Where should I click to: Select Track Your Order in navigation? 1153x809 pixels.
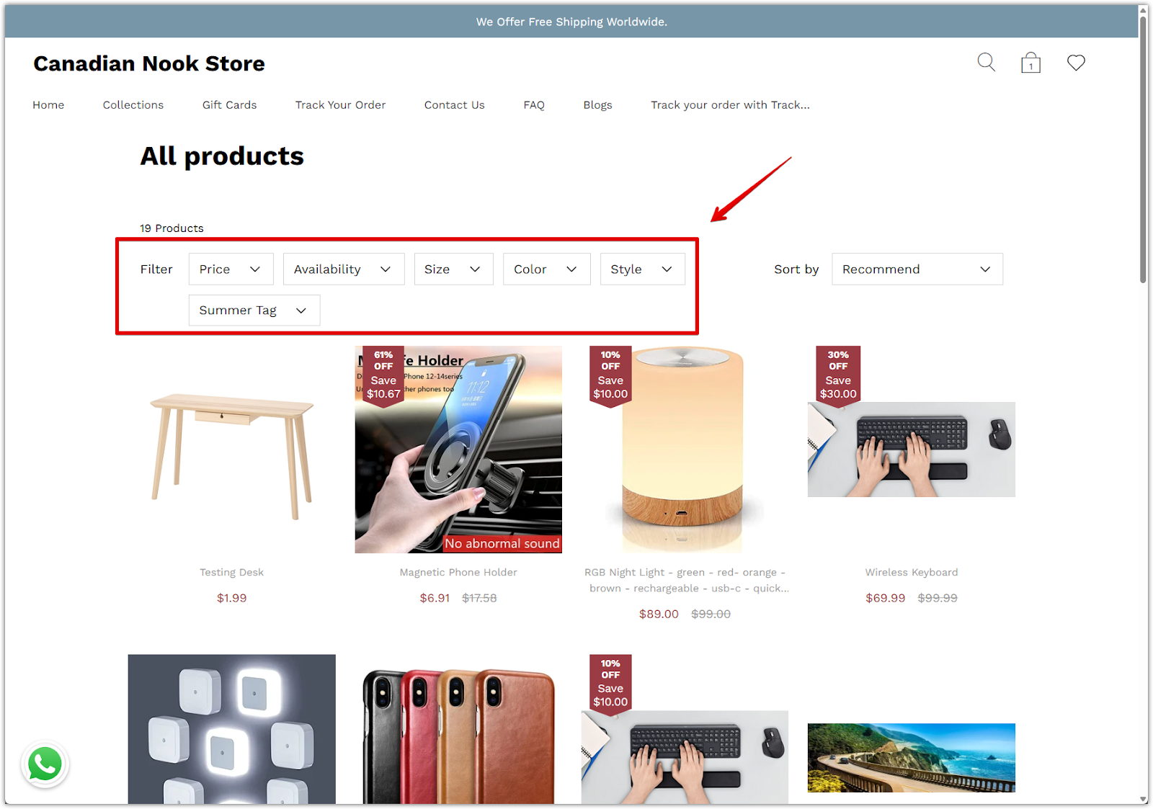340,105
